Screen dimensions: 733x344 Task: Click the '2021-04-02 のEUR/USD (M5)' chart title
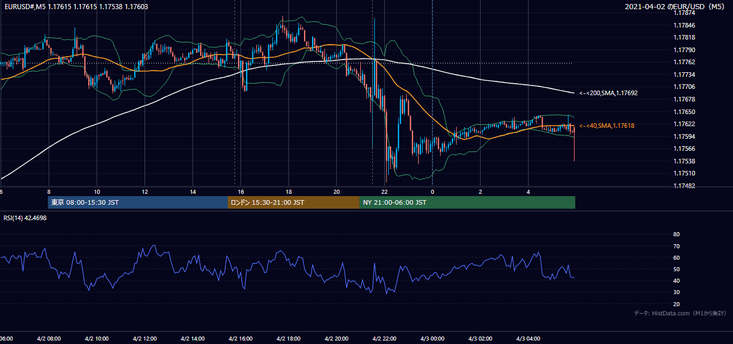[x=676, y=7]
